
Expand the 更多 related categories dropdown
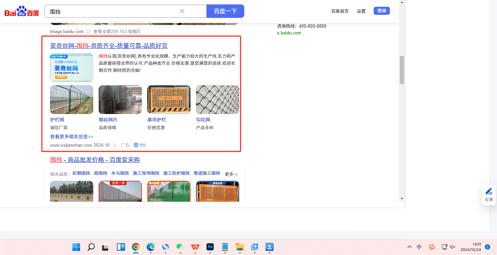point(231,174)
